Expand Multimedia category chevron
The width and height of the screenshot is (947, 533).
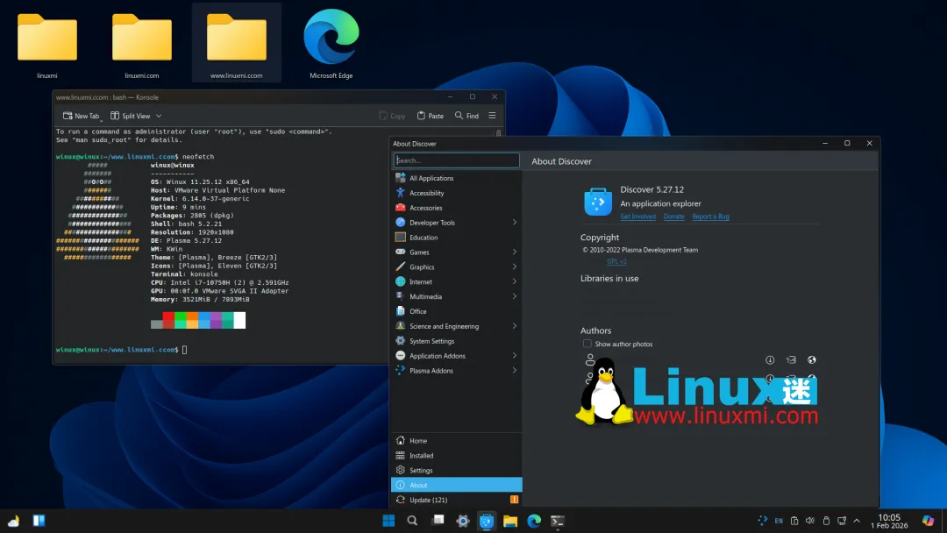click(x=515, y=296)
